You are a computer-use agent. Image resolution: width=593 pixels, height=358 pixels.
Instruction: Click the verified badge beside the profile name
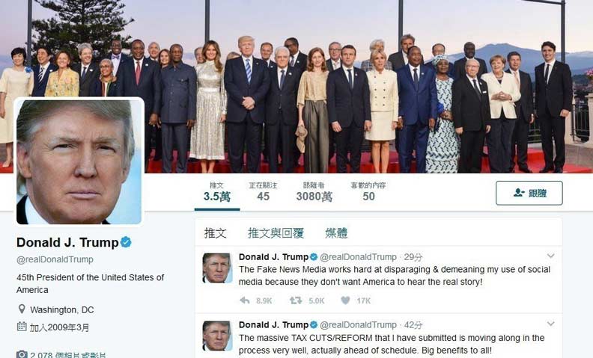click(126, 242)
